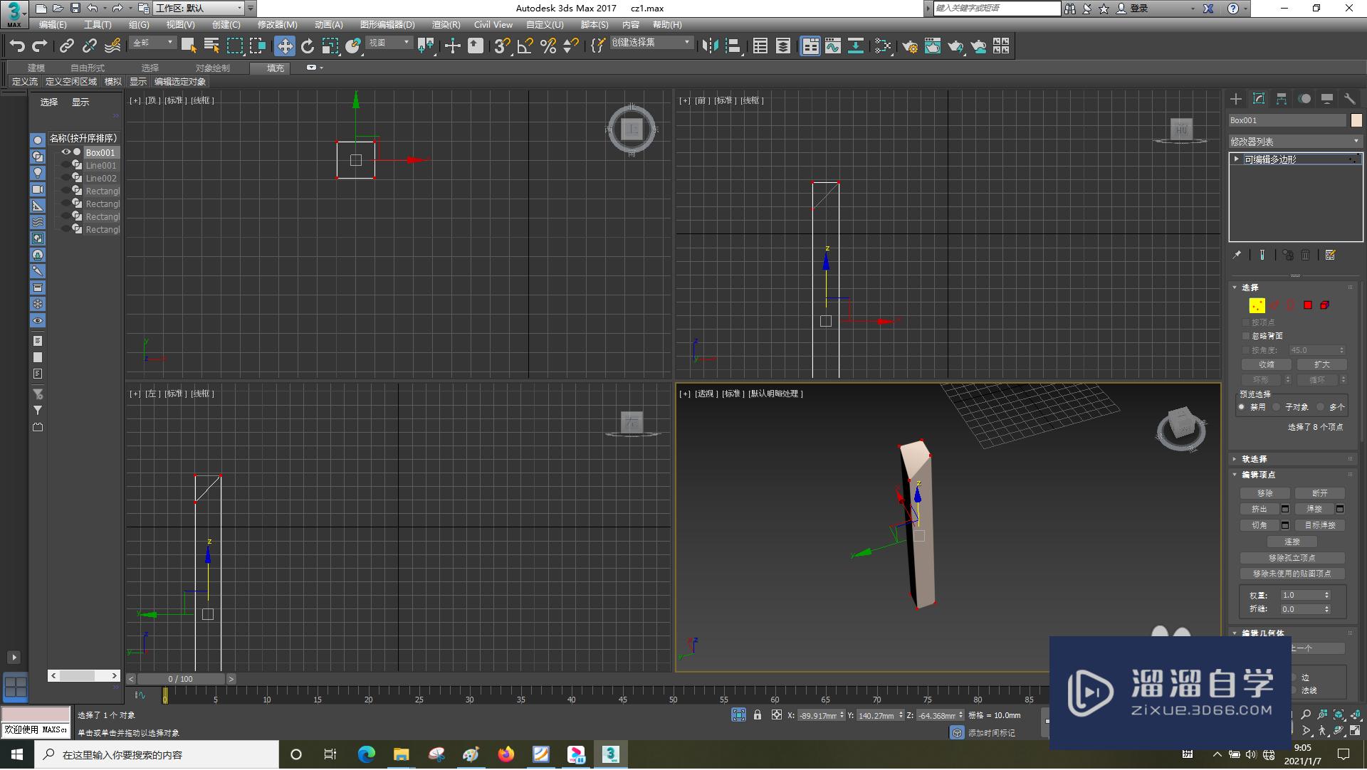Toggle Box001 visibility eye icon

tap(66, 152)
